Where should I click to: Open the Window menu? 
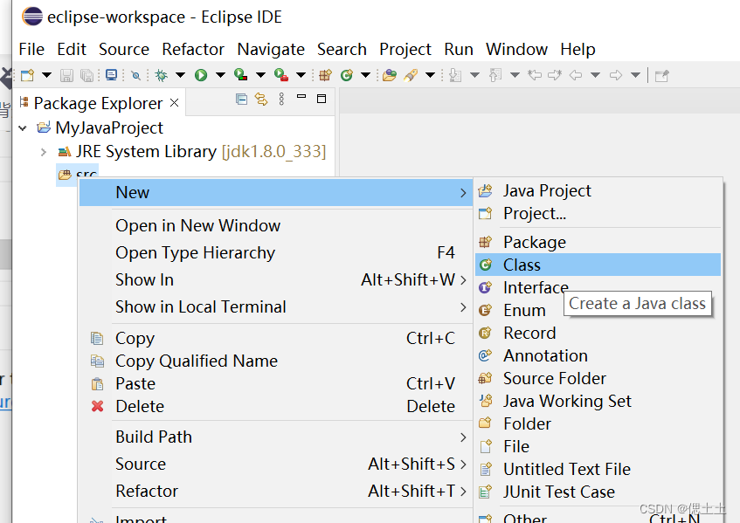tap(516, 49)
